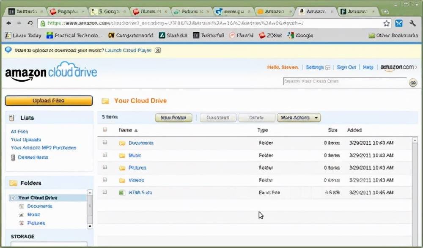
Task: Go back with the browser back arrow
Action: click(8, 23)
